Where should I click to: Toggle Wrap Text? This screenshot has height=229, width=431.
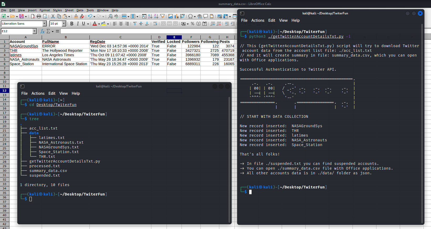click(155, 24)
